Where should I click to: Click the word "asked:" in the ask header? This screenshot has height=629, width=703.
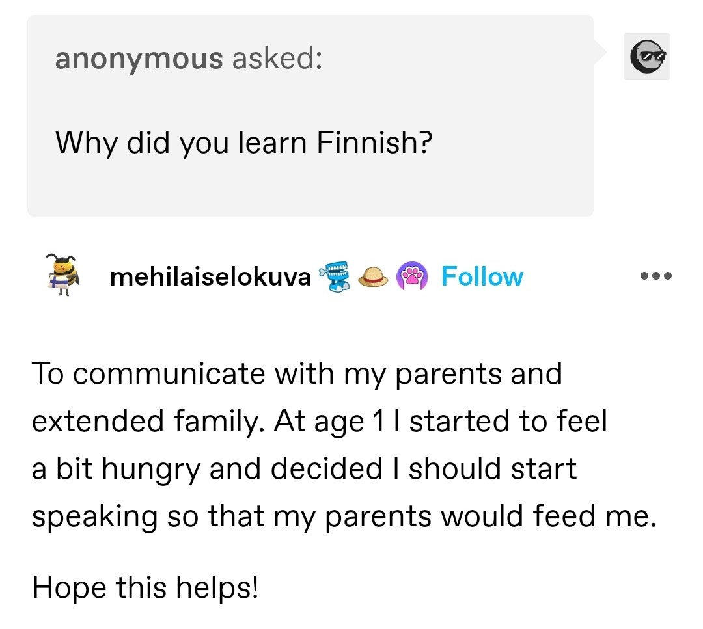coord(277,59)
